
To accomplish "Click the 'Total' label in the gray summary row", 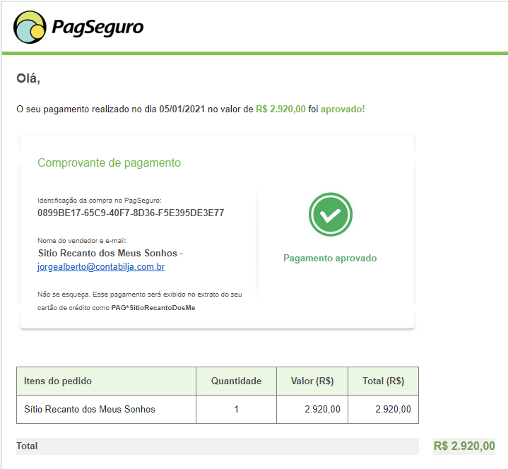I will (27, 446).
